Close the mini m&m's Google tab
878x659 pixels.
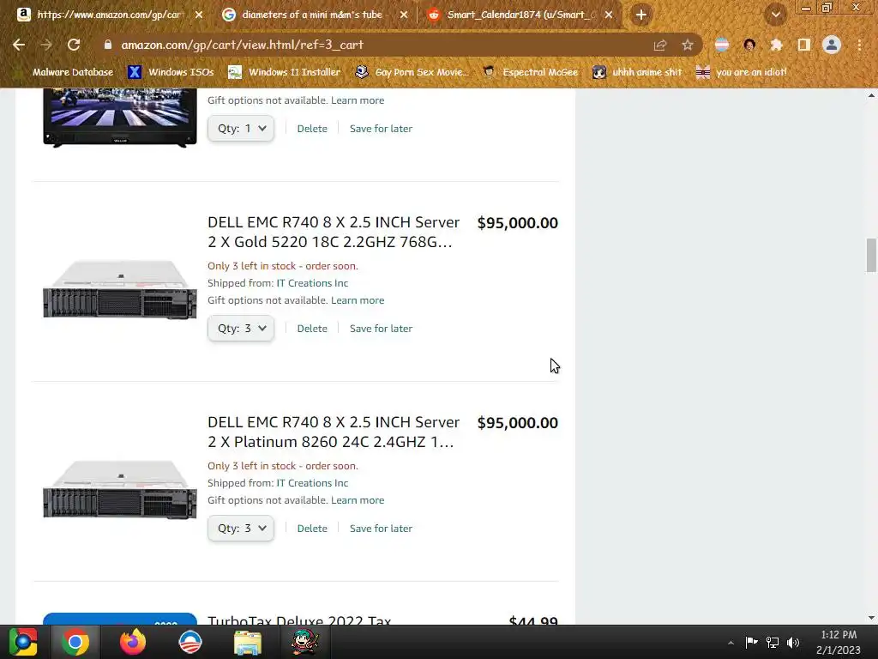[x=404, y=15]
